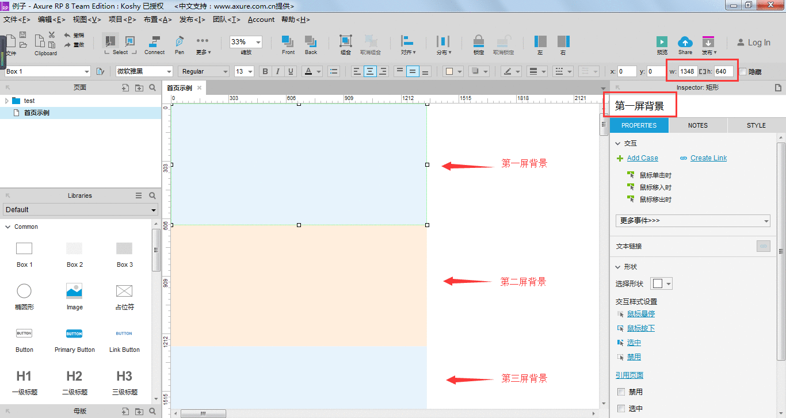Search pages with the magnifier icon
The height and width of the screenshot is (418, 786).
click(152, 87)
